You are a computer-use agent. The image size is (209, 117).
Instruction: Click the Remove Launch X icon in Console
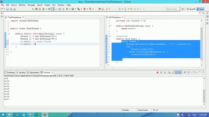pyautogui.click(x=161, y=72)
